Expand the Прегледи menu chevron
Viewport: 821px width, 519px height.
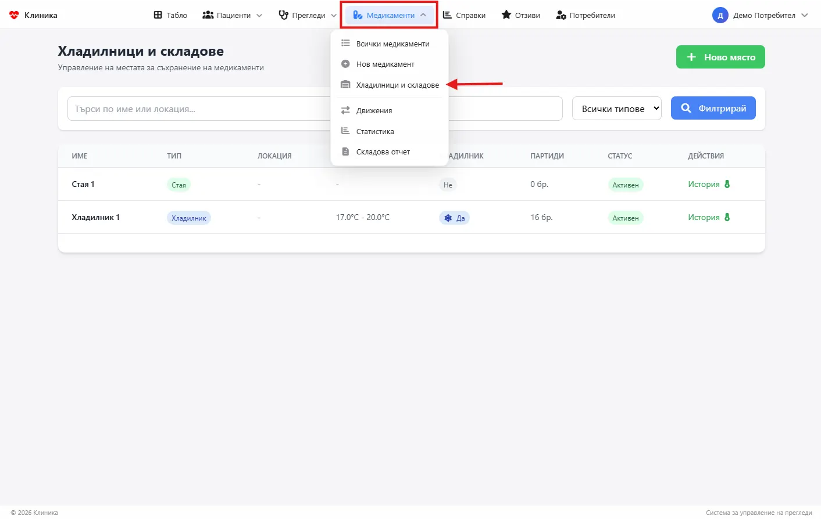(334, 16)
